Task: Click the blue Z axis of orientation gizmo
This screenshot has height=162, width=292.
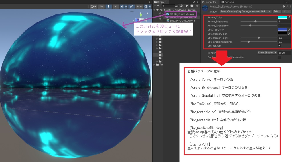Action: pyautogui.click(x=137, y=20)
